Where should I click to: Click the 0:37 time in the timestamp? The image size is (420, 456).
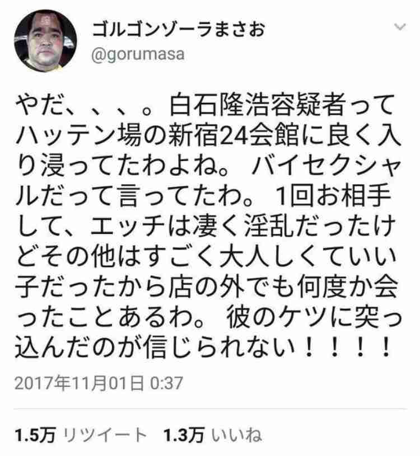pos(166,383)
